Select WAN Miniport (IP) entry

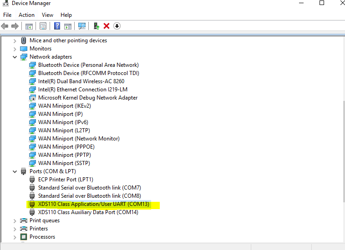click(x=61, y=114)
